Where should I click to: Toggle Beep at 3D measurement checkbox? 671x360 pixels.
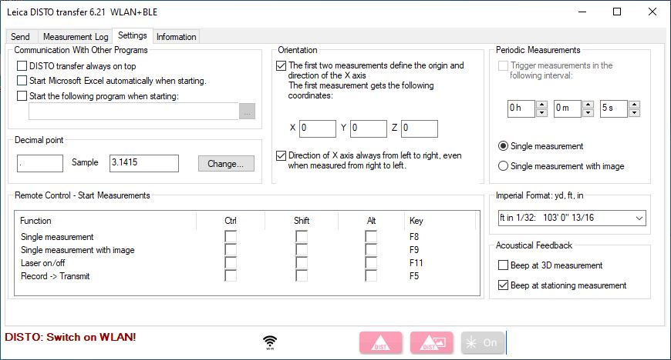pos(504,265)
